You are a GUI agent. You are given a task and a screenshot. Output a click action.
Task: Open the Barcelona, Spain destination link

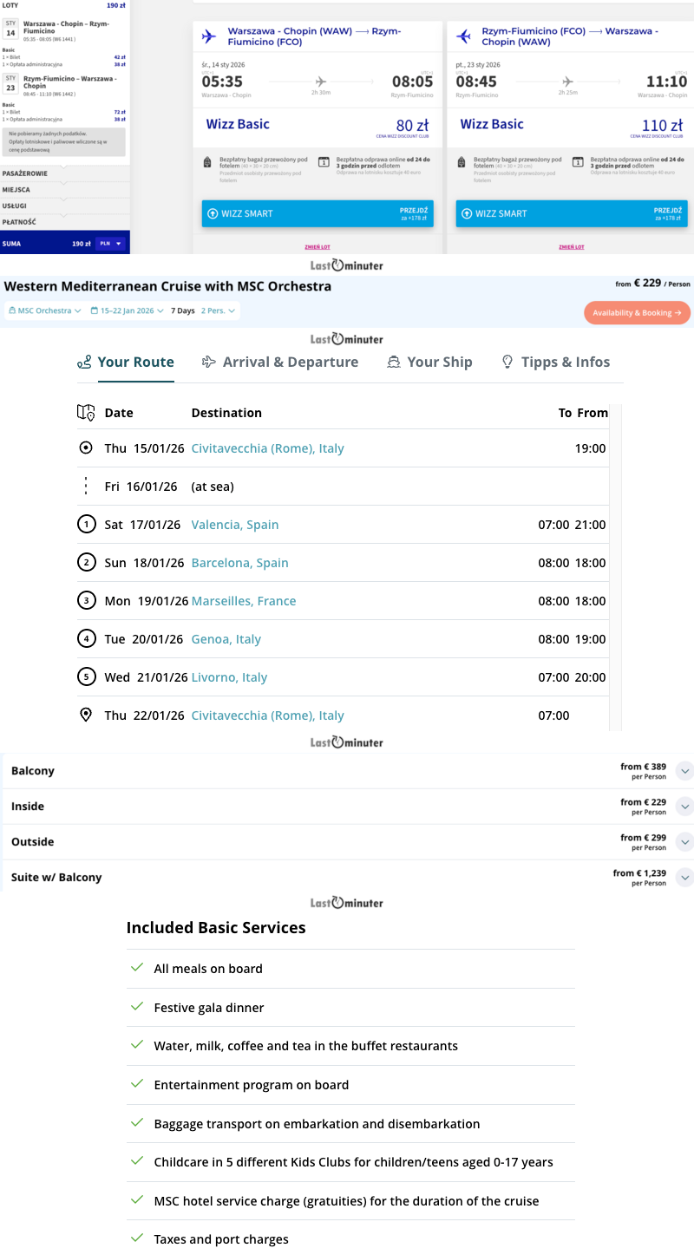239,563
